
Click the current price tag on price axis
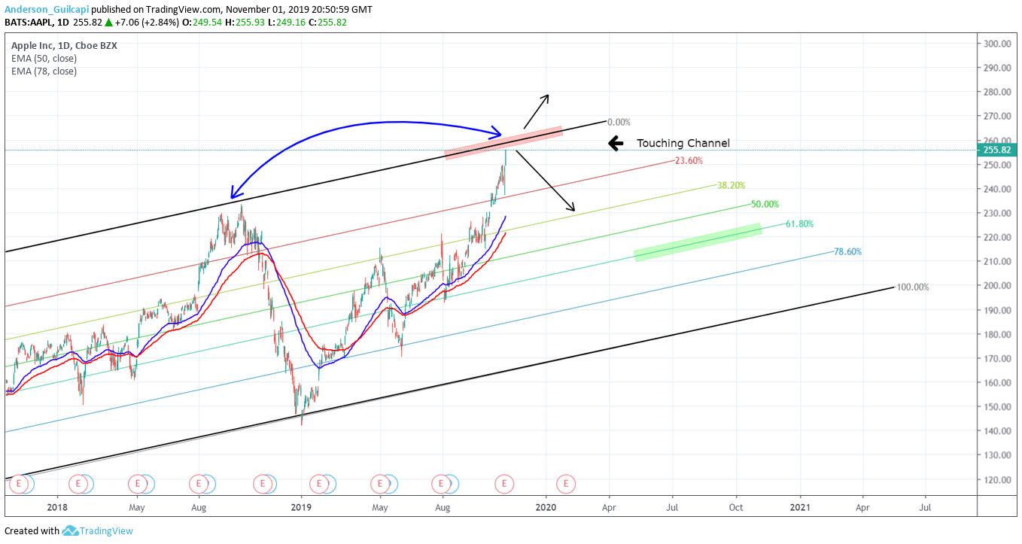click(999, 150)
